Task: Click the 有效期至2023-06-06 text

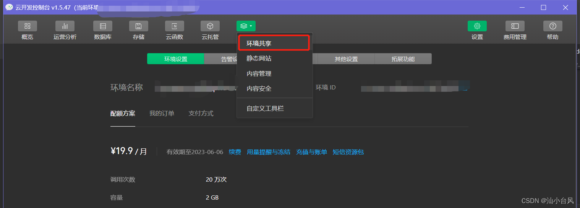Action: (195, 152)
